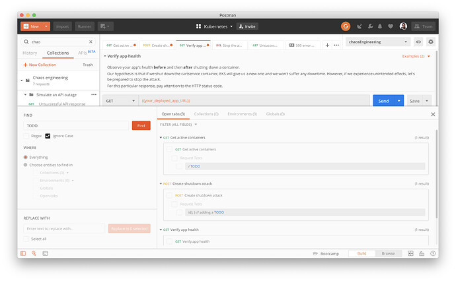This screenshot has width=456, height=281.
Task: Clear the sidebar search with X icon
Action: pyautogui.click(x=91, y=42)
